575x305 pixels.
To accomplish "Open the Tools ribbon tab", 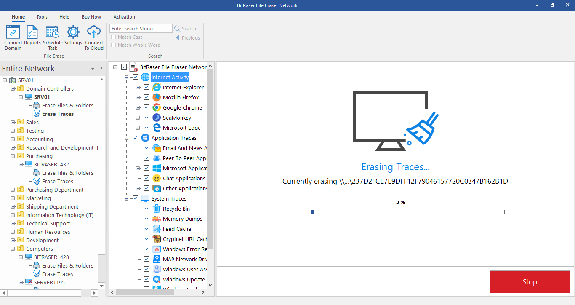I will coord(42,17).
